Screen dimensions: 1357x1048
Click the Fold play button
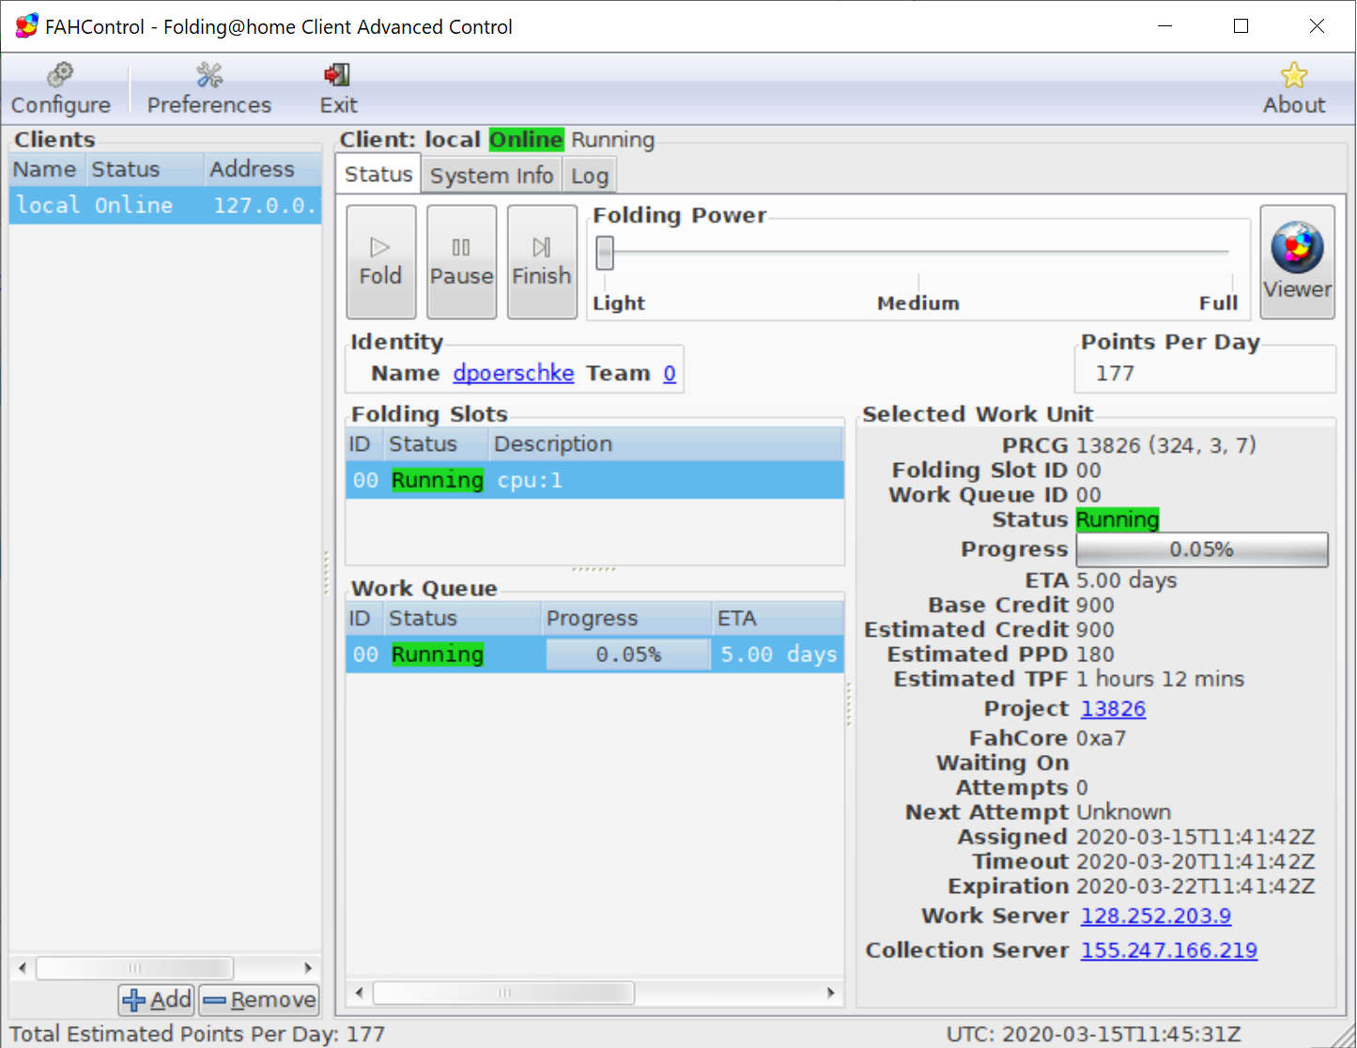pyautogui.click(x=380, y=262)
